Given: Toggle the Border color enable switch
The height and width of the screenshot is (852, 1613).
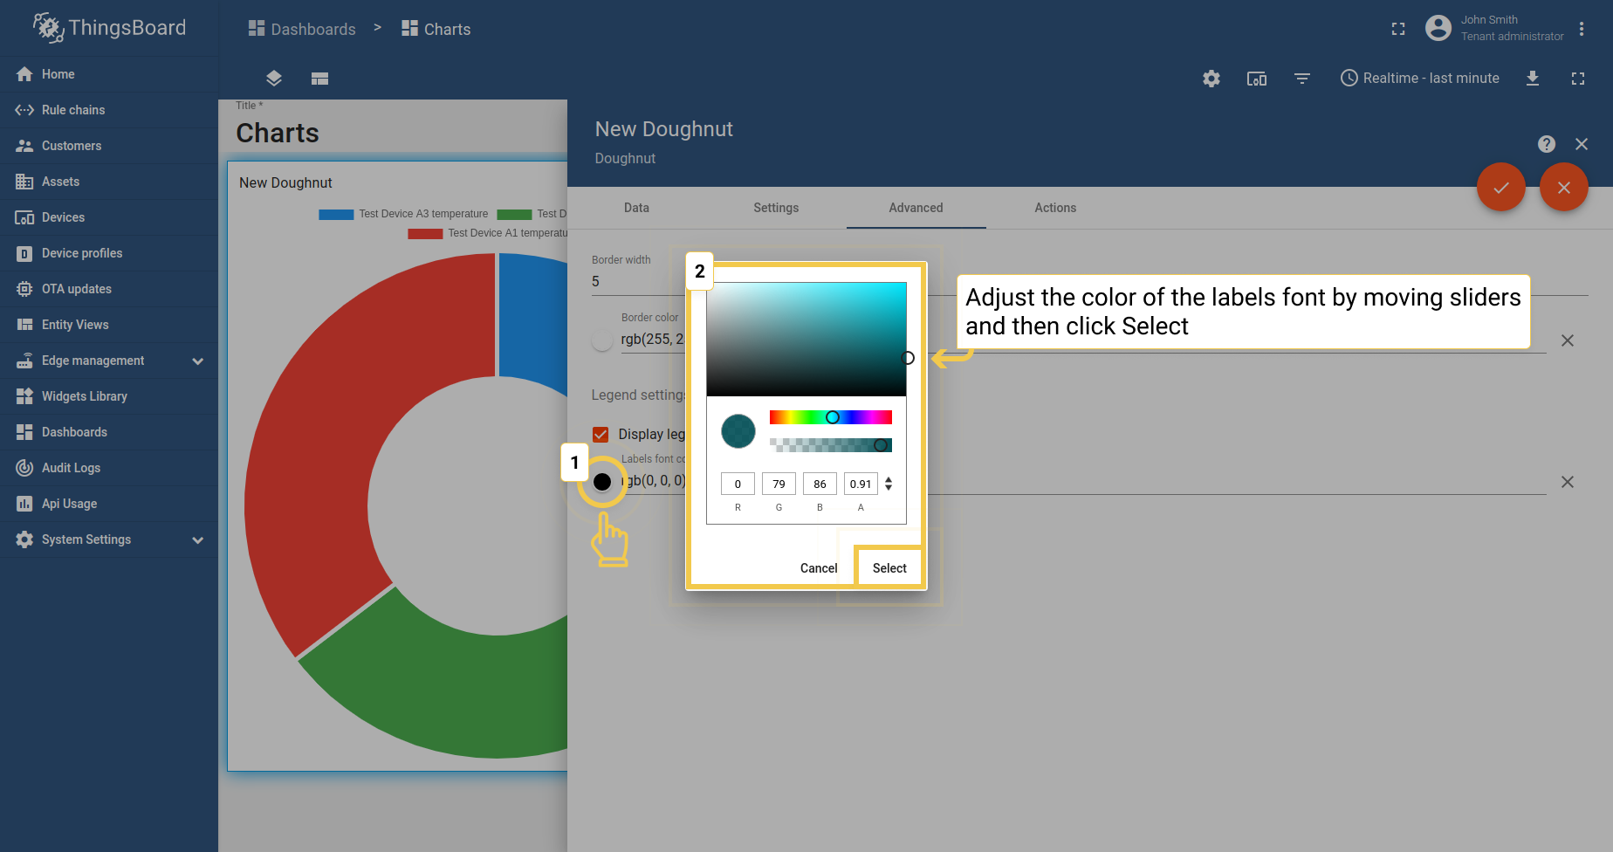Looking at the screenshot, I should (601, 340).
